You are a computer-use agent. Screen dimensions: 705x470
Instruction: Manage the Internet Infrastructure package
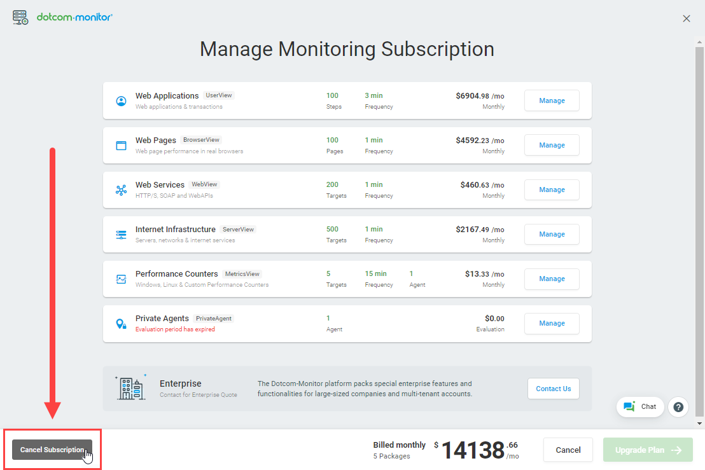pyautogui.click(x=552, y=234)
